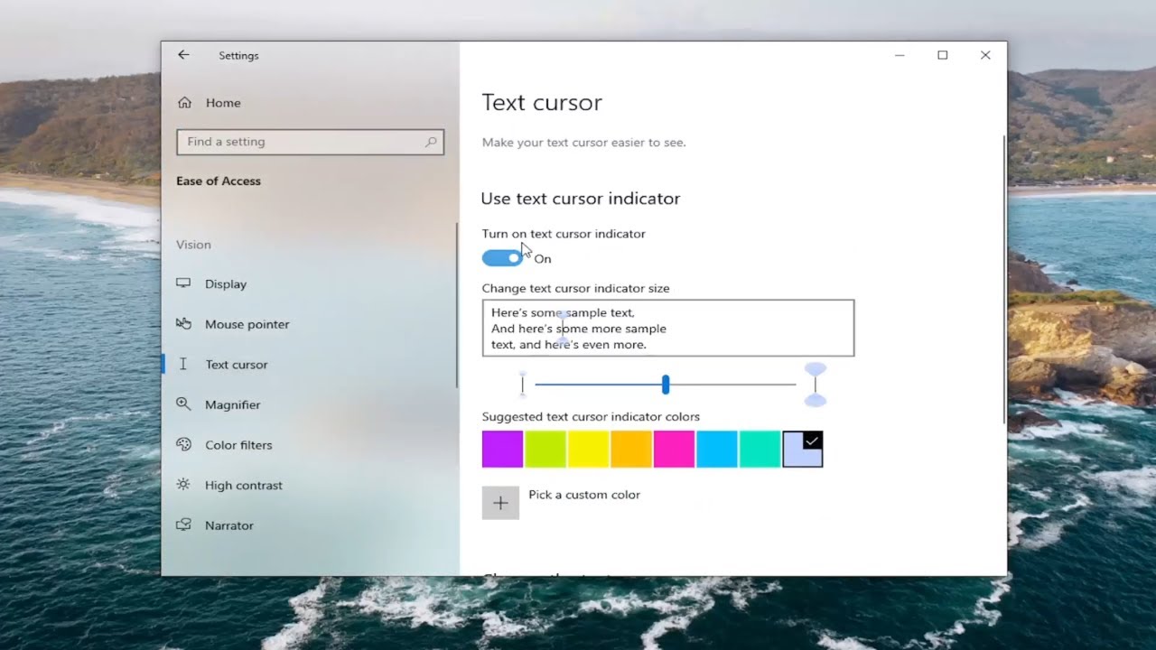1156x650 pixels.
Task: Select the Mouse pointer icon in sidebar
Action: [183, 323]
